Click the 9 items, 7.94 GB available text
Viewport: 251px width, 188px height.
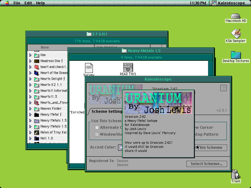coord(141,57)
